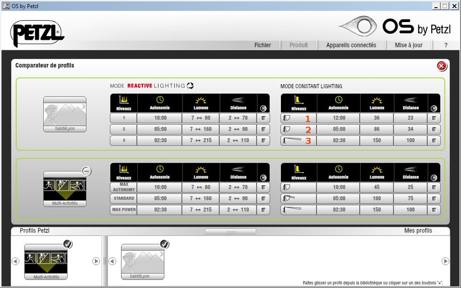Click the OS by Petzl eye logo
The image size is (461, 288).
[358, 26]
